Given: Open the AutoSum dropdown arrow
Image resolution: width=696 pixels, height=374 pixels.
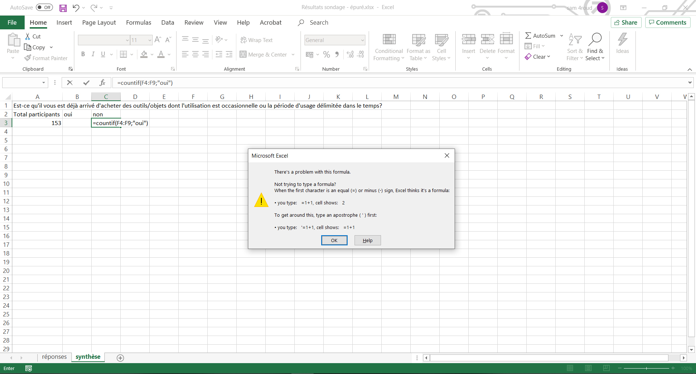Looking at the screenshot, I should point(562,36).
